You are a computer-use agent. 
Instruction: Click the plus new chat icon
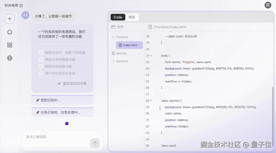[10, 19]
